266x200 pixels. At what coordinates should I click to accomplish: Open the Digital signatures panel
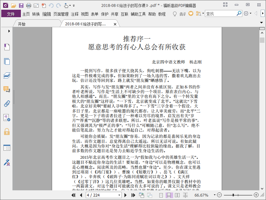point(7,118)
